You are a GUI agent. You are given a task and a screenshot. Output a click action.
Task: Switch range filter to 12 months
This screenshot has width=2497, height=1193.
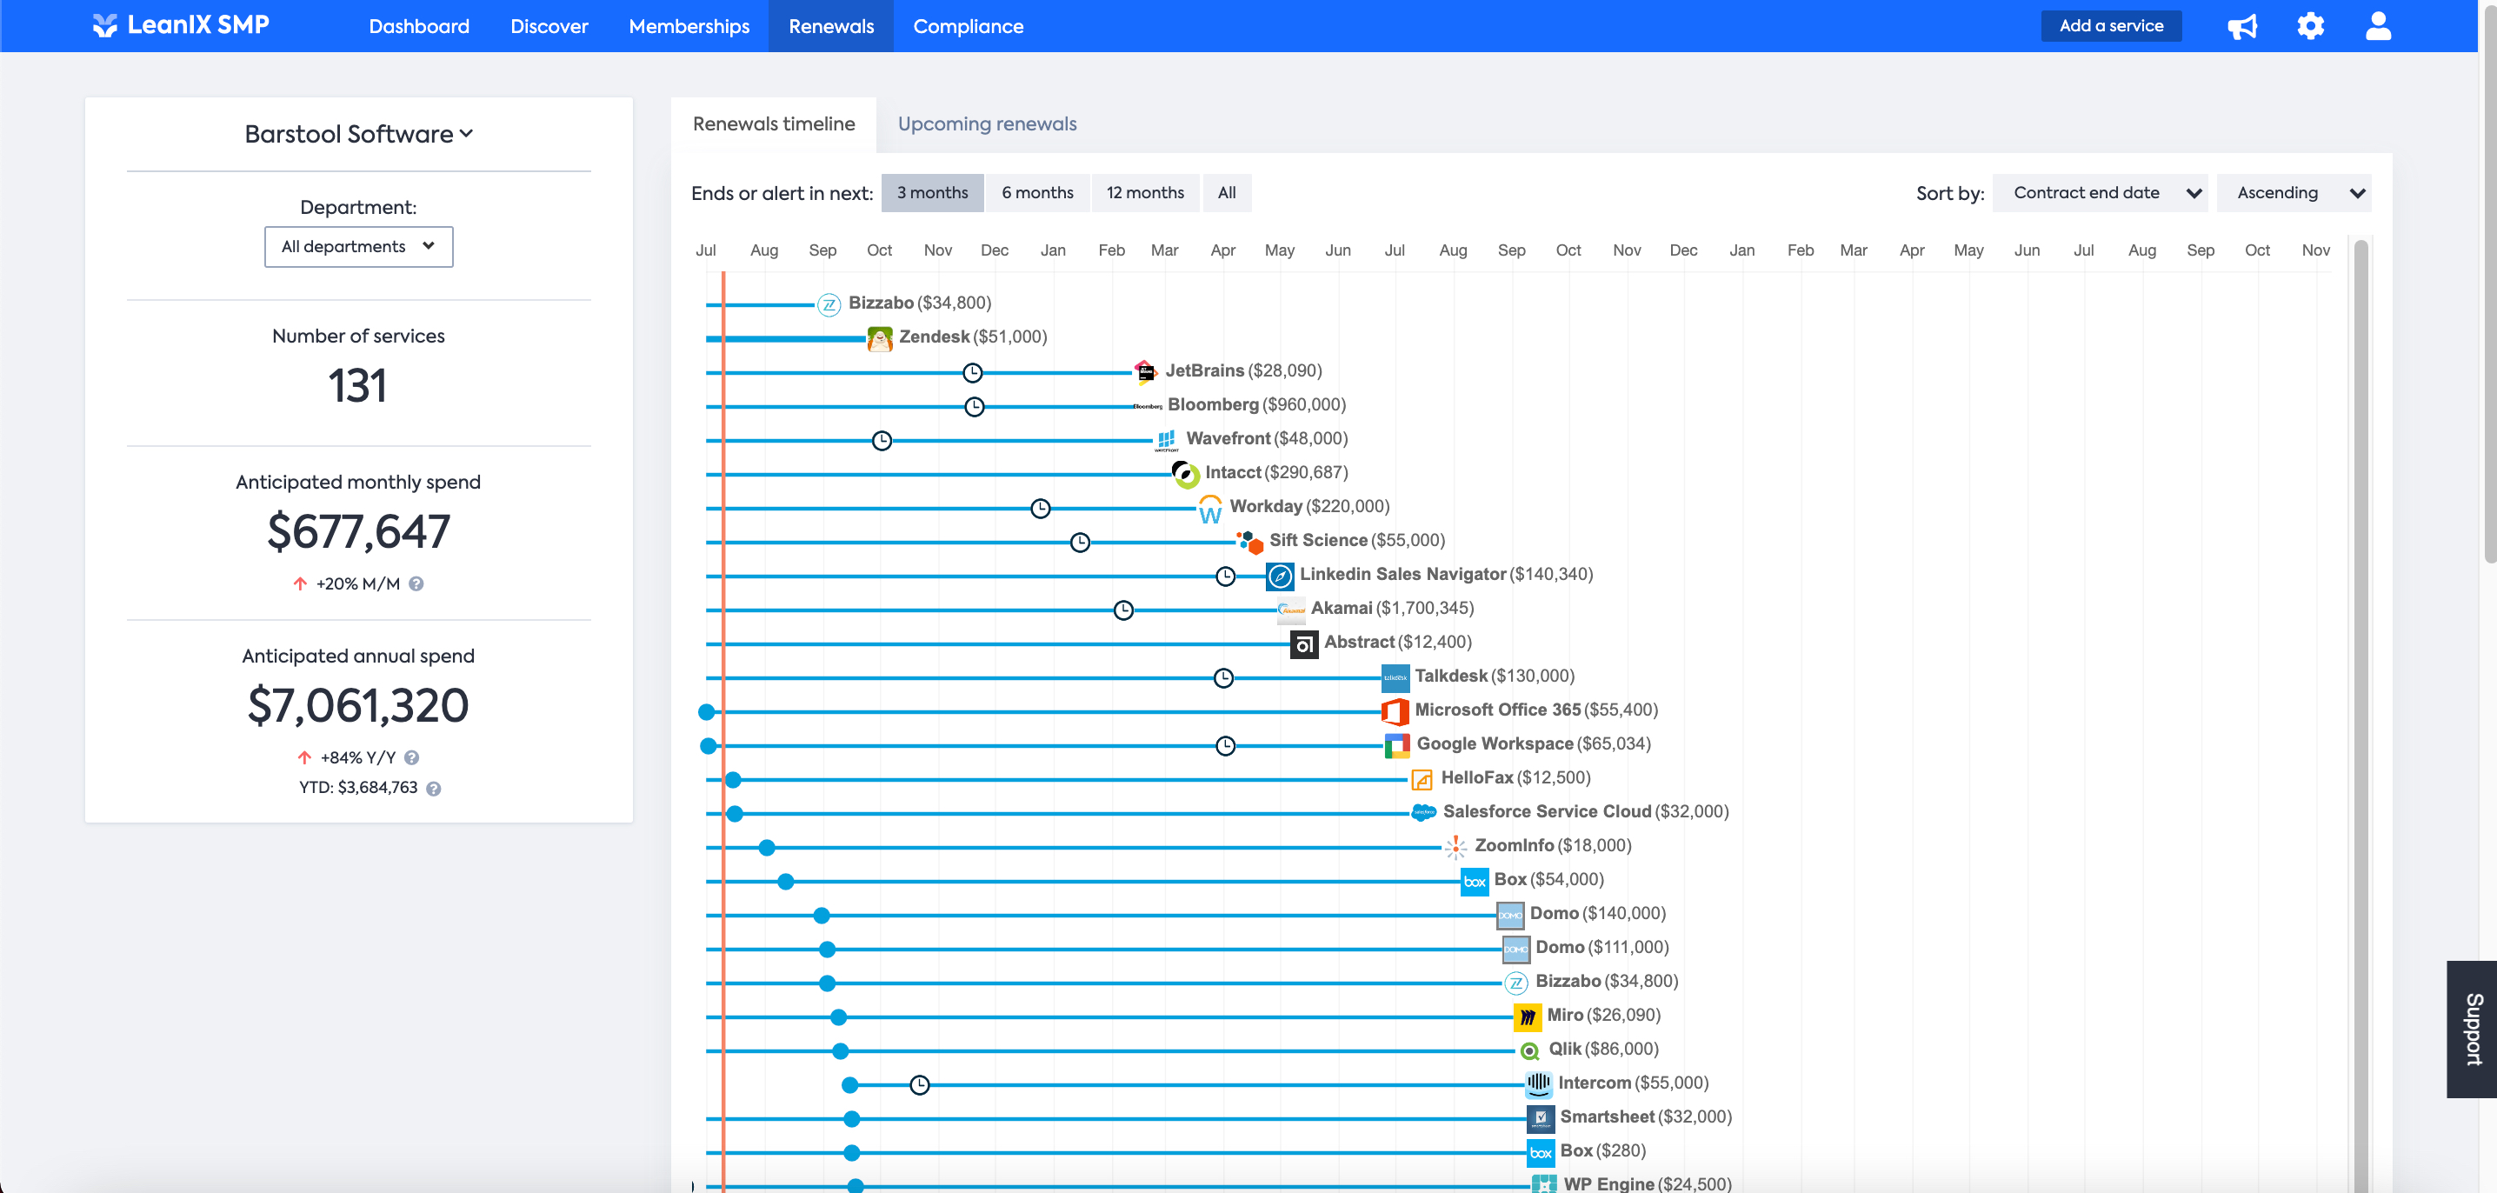1145,193
